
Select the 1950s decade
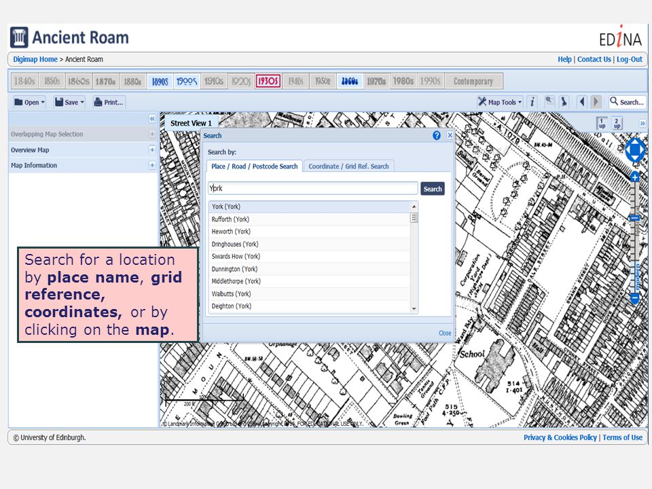tap(322, 81)
